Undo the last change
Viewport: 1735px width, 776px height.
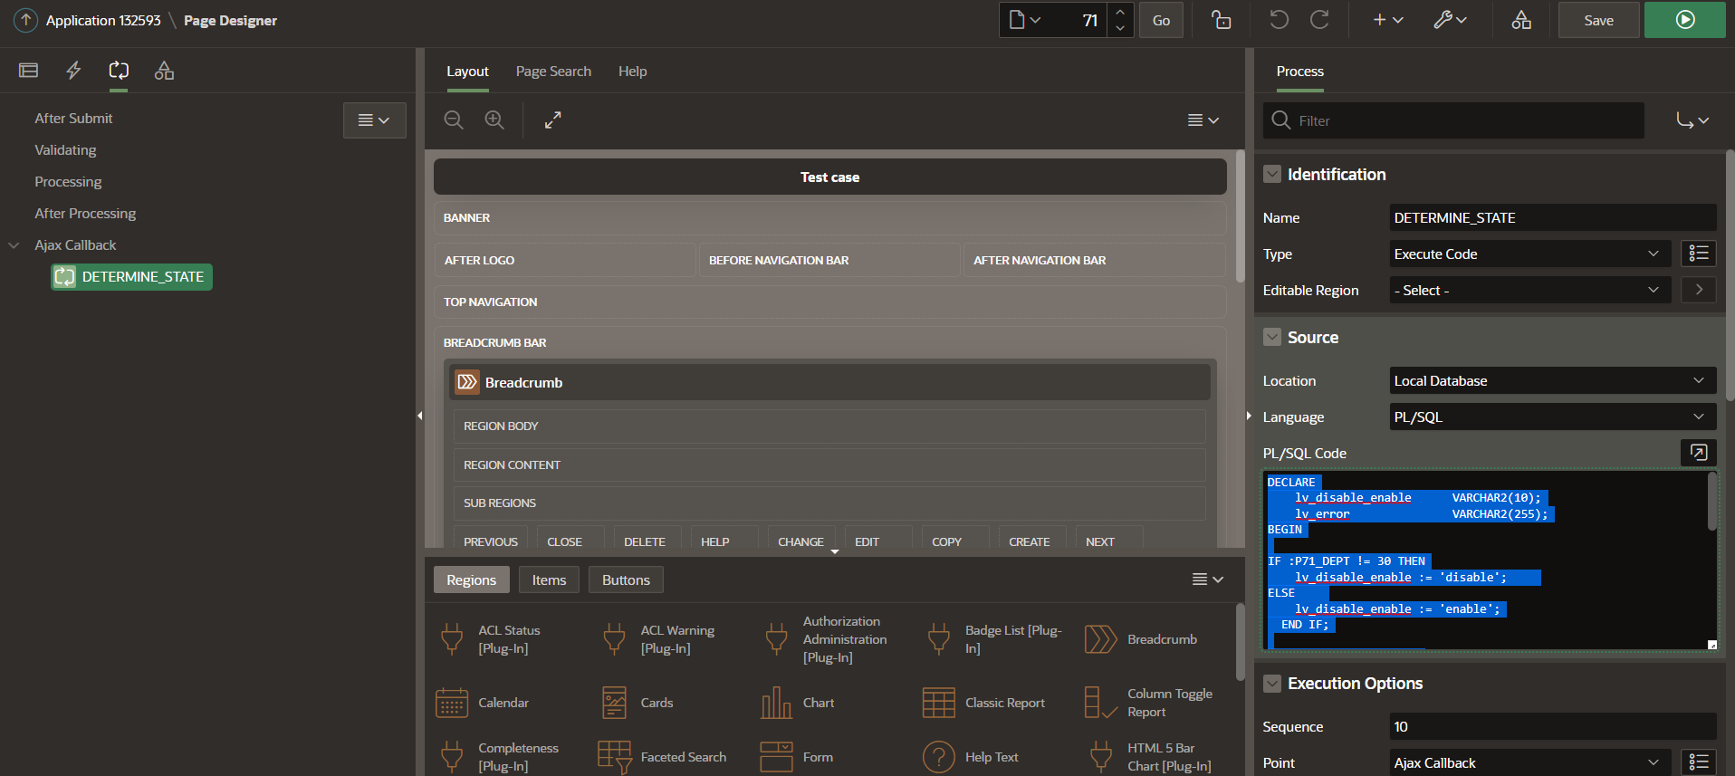coord(1279,20)
